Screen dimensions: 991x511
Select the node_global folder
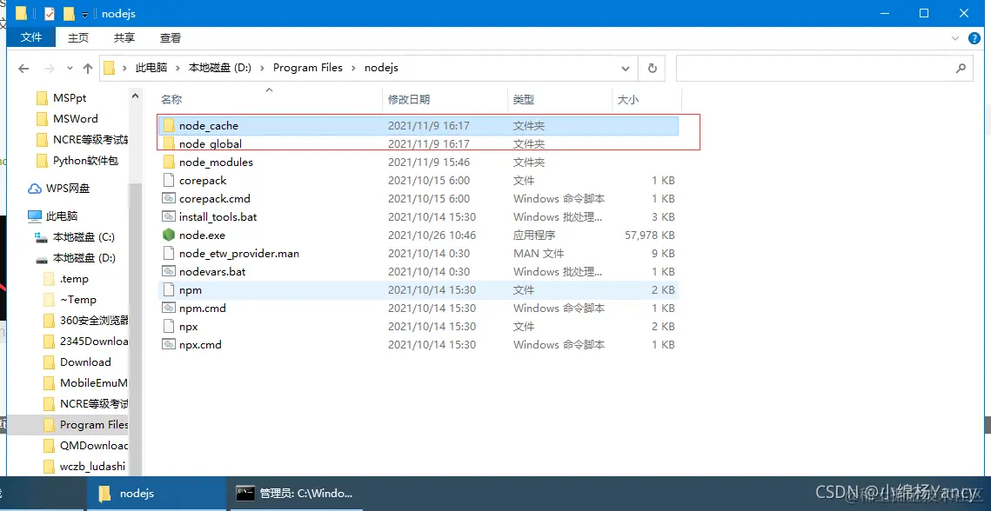coord(418,144)
